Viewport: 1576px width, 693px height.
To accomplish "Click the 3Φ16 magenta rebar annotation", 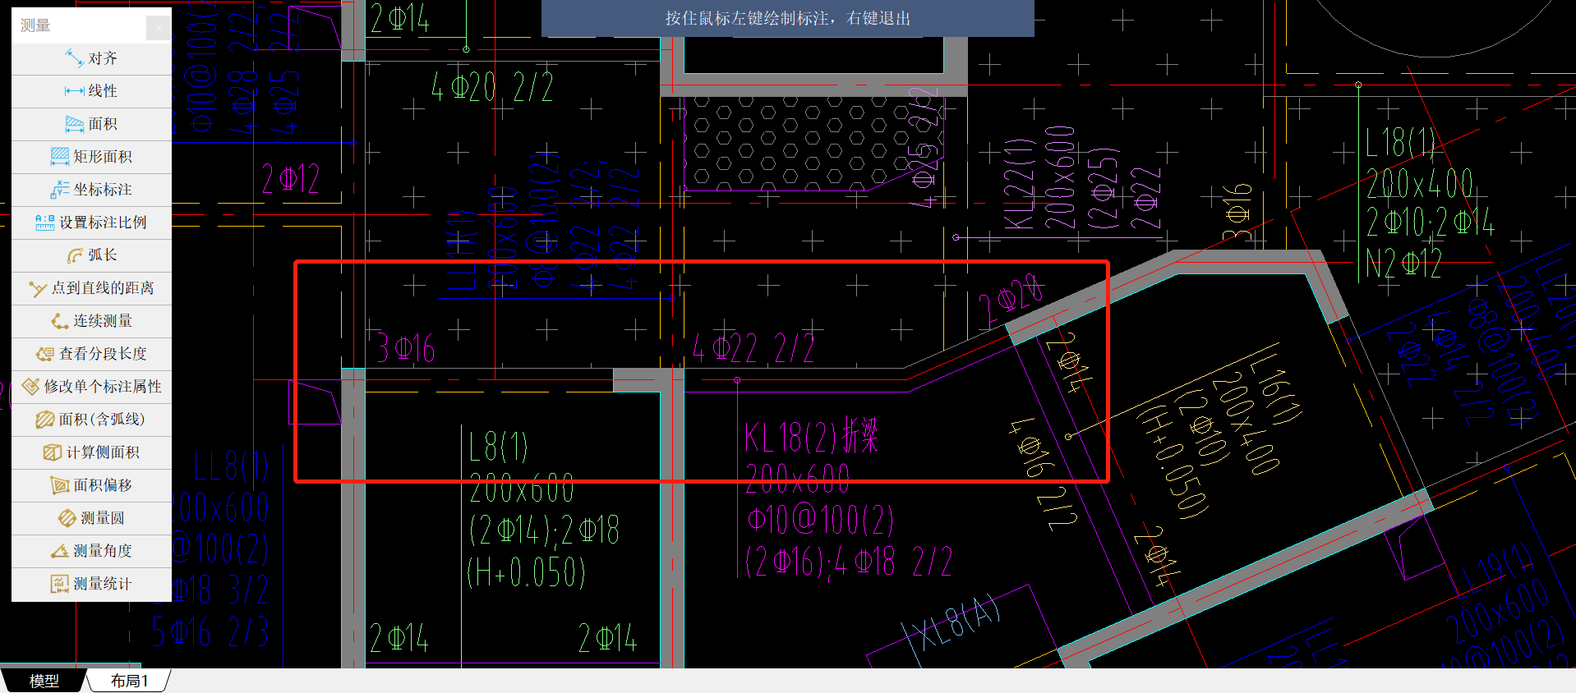I will (x=405, y=348).
